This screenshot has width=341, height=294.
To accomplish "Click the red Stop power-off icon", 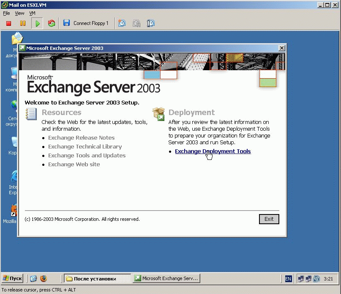I will pyautogui.click(x=9, y=23).
